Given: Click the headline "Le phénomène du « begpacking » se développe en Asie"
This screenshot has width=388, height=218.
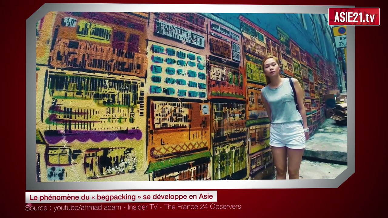Looking at the screenshot, I should point(121,197).
